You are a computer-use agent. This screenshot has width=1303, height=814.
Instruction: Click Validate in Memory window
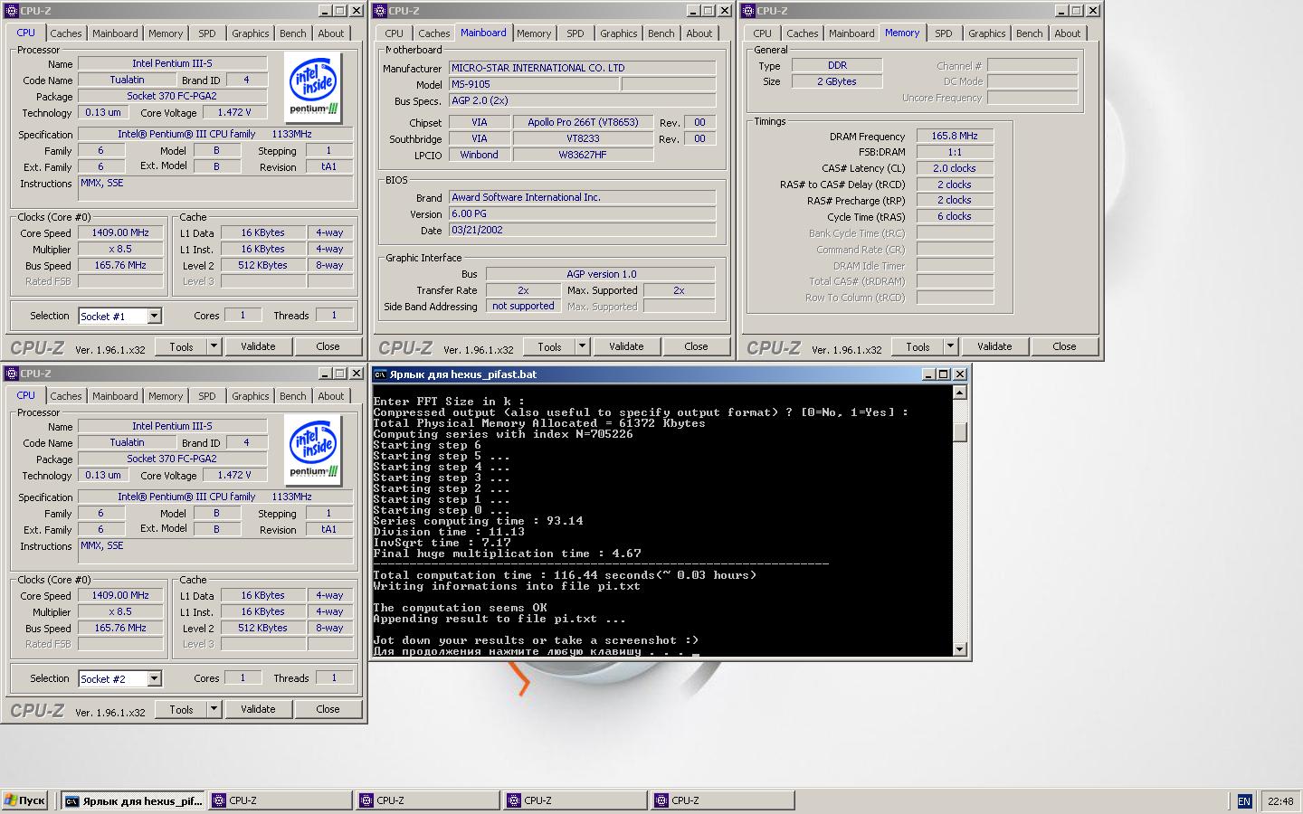point(994,346)
